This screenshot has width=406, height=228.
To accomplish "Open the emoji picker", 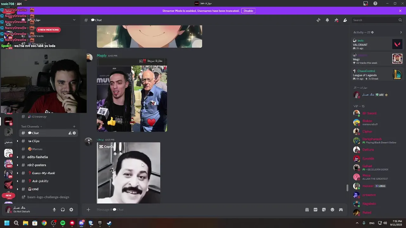I will (x=332, y=210).
